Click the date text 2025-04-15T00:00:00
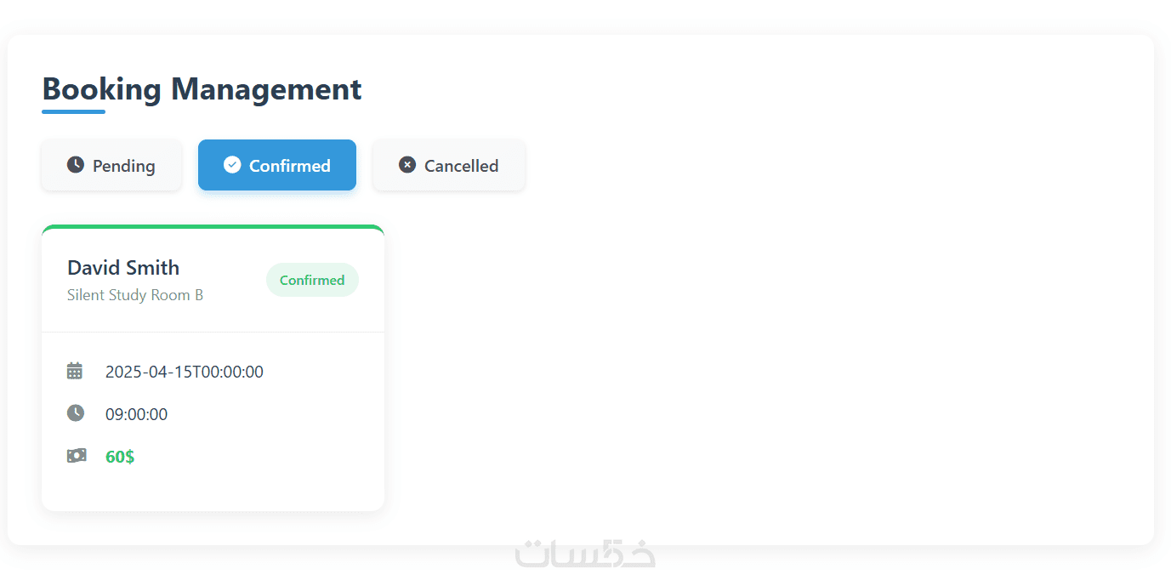The image size is (1171, 580). pyautogui.click(x=185, y=372)
